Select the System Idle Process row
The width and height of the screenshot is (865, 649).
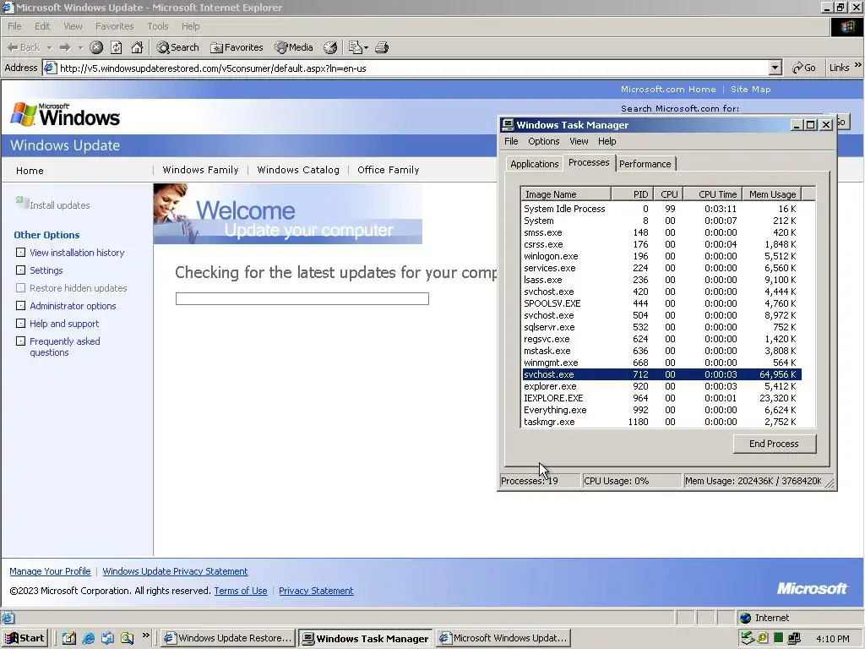pyautogui.click(x=661, y=209)
